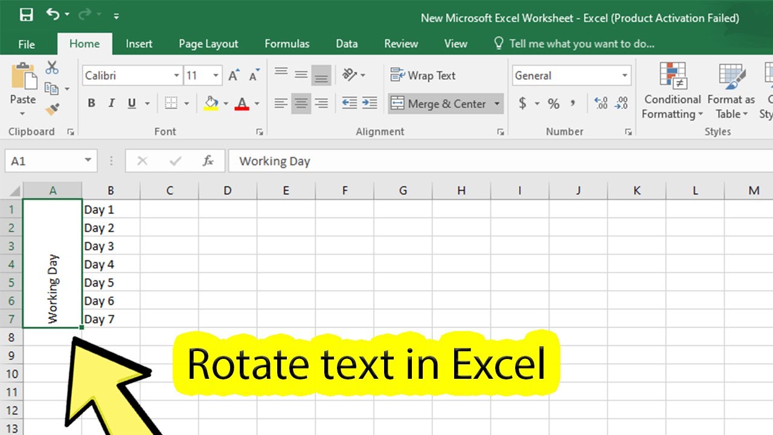Go to the Data tab
Viewport: 773px width, 435px height.
(347, 43)
